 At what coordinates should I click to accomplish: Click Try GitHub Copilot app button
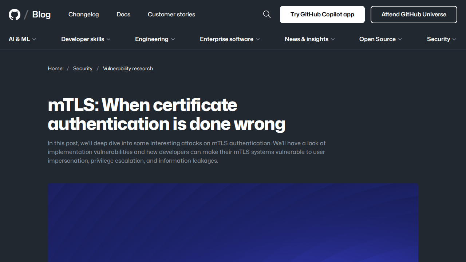click(x=322, y=15)
